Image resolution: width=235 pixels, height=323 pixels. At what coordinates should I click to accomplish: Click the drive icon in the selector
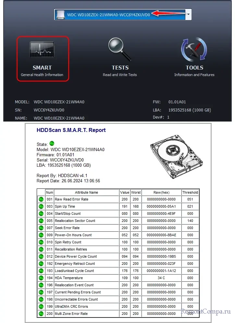click(x=60, y=15)
